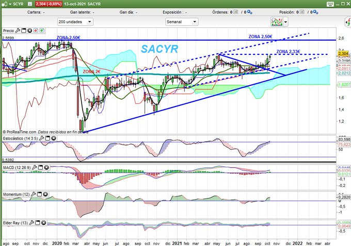Open the Posición gear settings icon
This screenshot has width=351, height=246.
tap(315, 12)
